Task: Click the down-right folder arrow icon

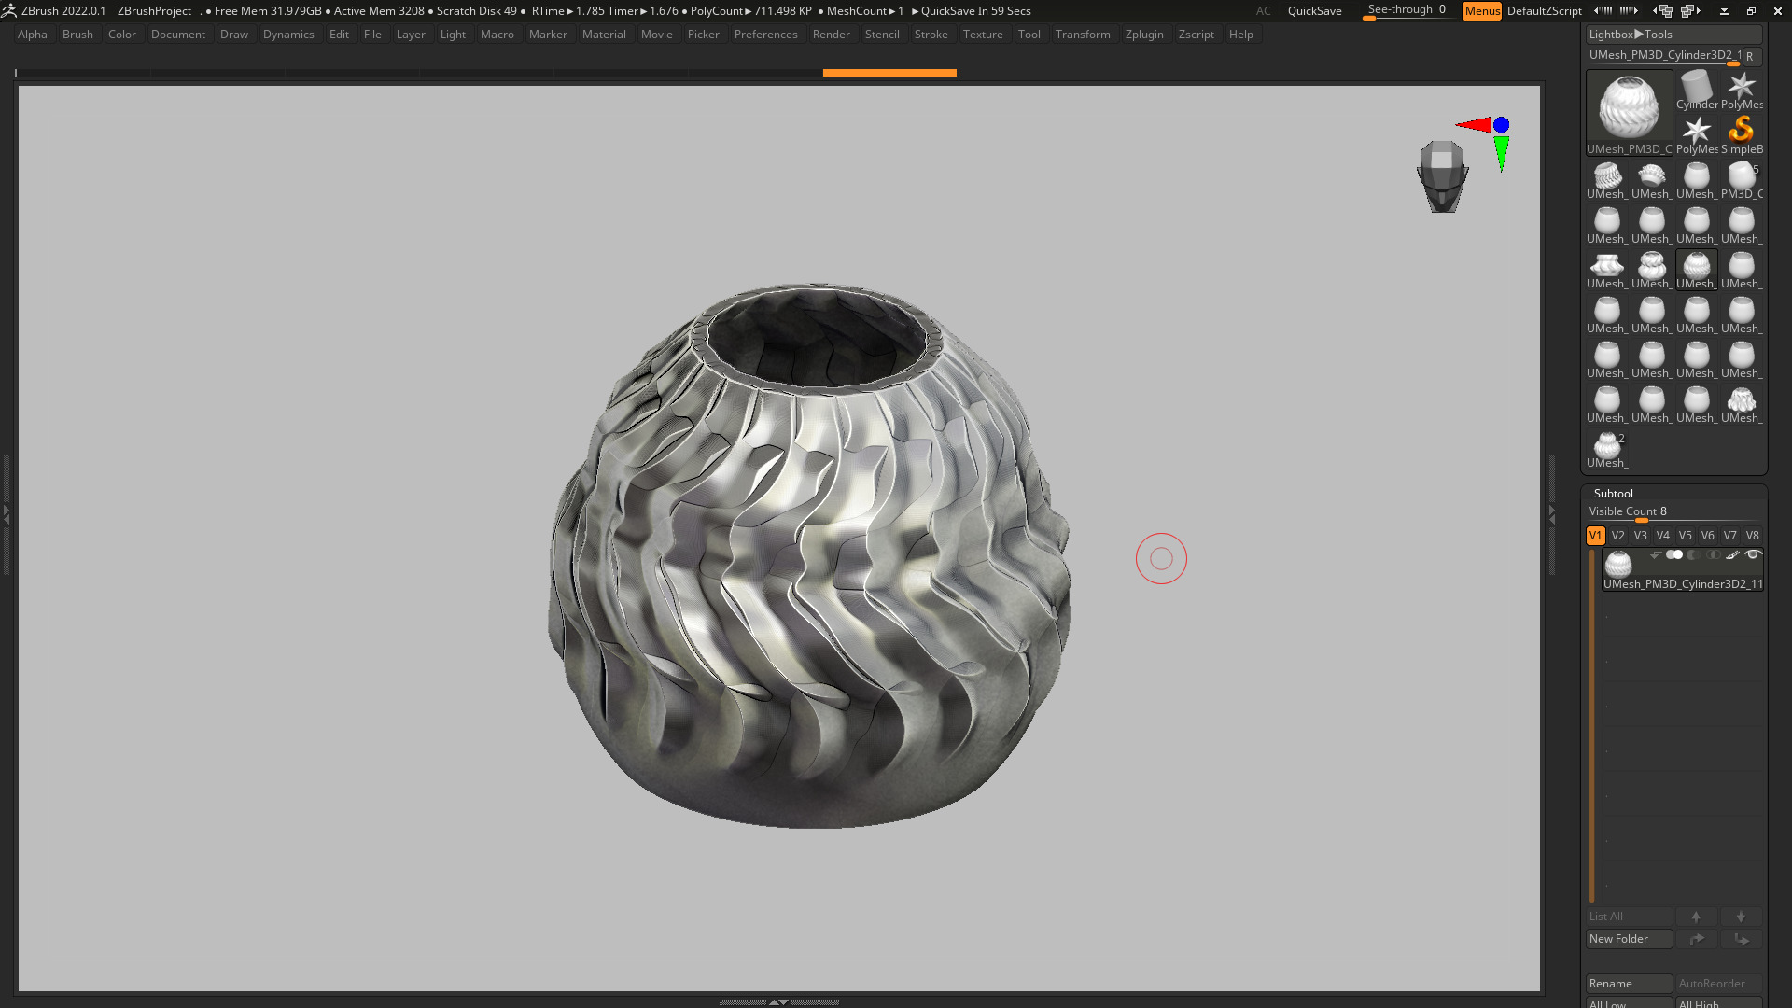Action: [1741, 939]
